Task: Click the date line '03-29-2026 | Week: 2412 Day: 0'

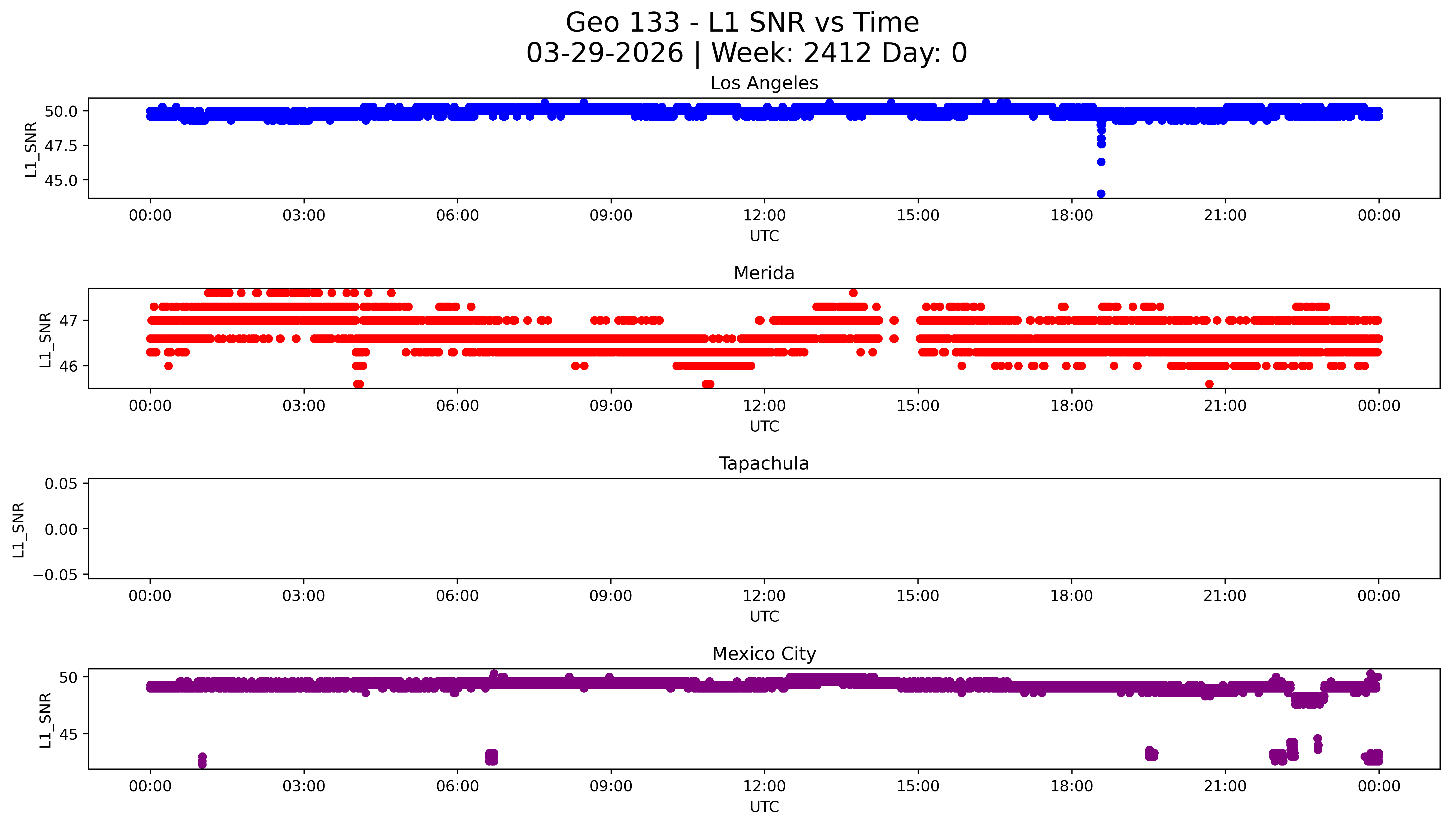Action: [x=746, y=53]
